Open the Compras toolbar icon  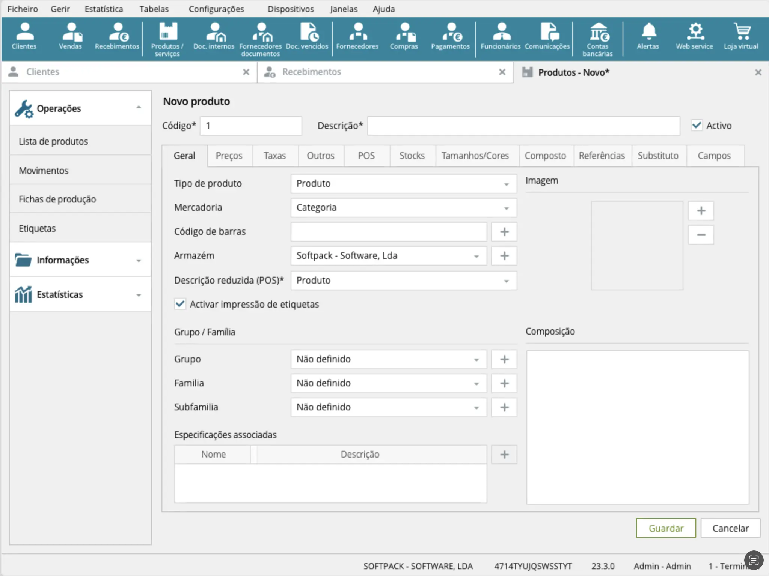coord(404,36)
